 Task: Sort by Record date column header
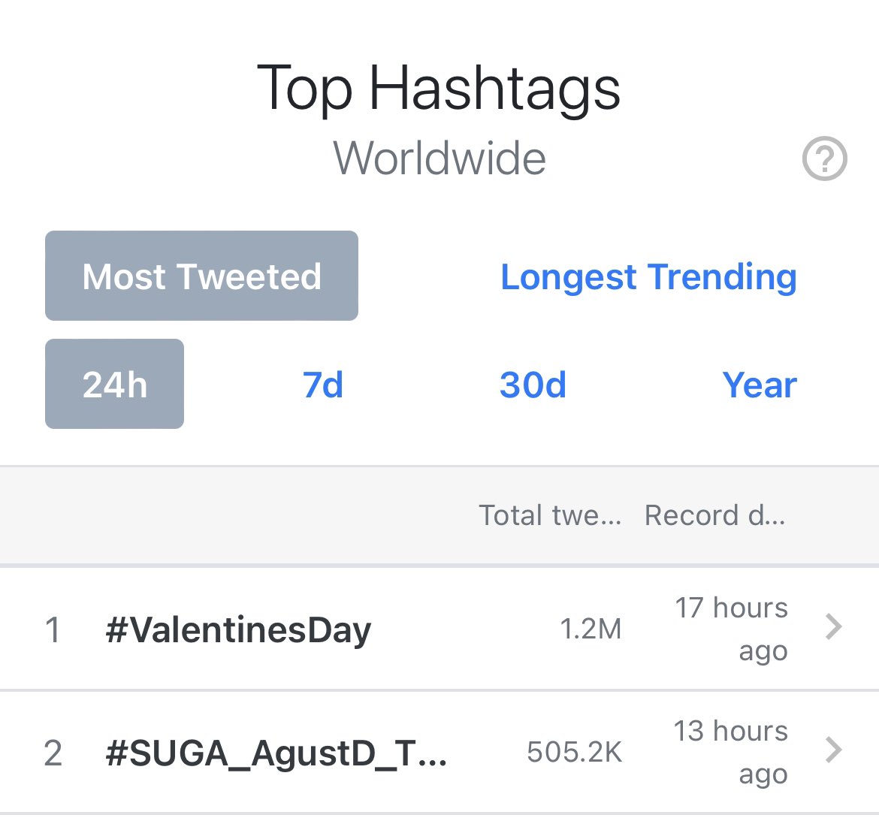click(714, 515)
